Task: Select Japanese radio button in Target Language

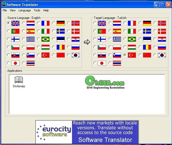Action: click(x=95, y=63)
